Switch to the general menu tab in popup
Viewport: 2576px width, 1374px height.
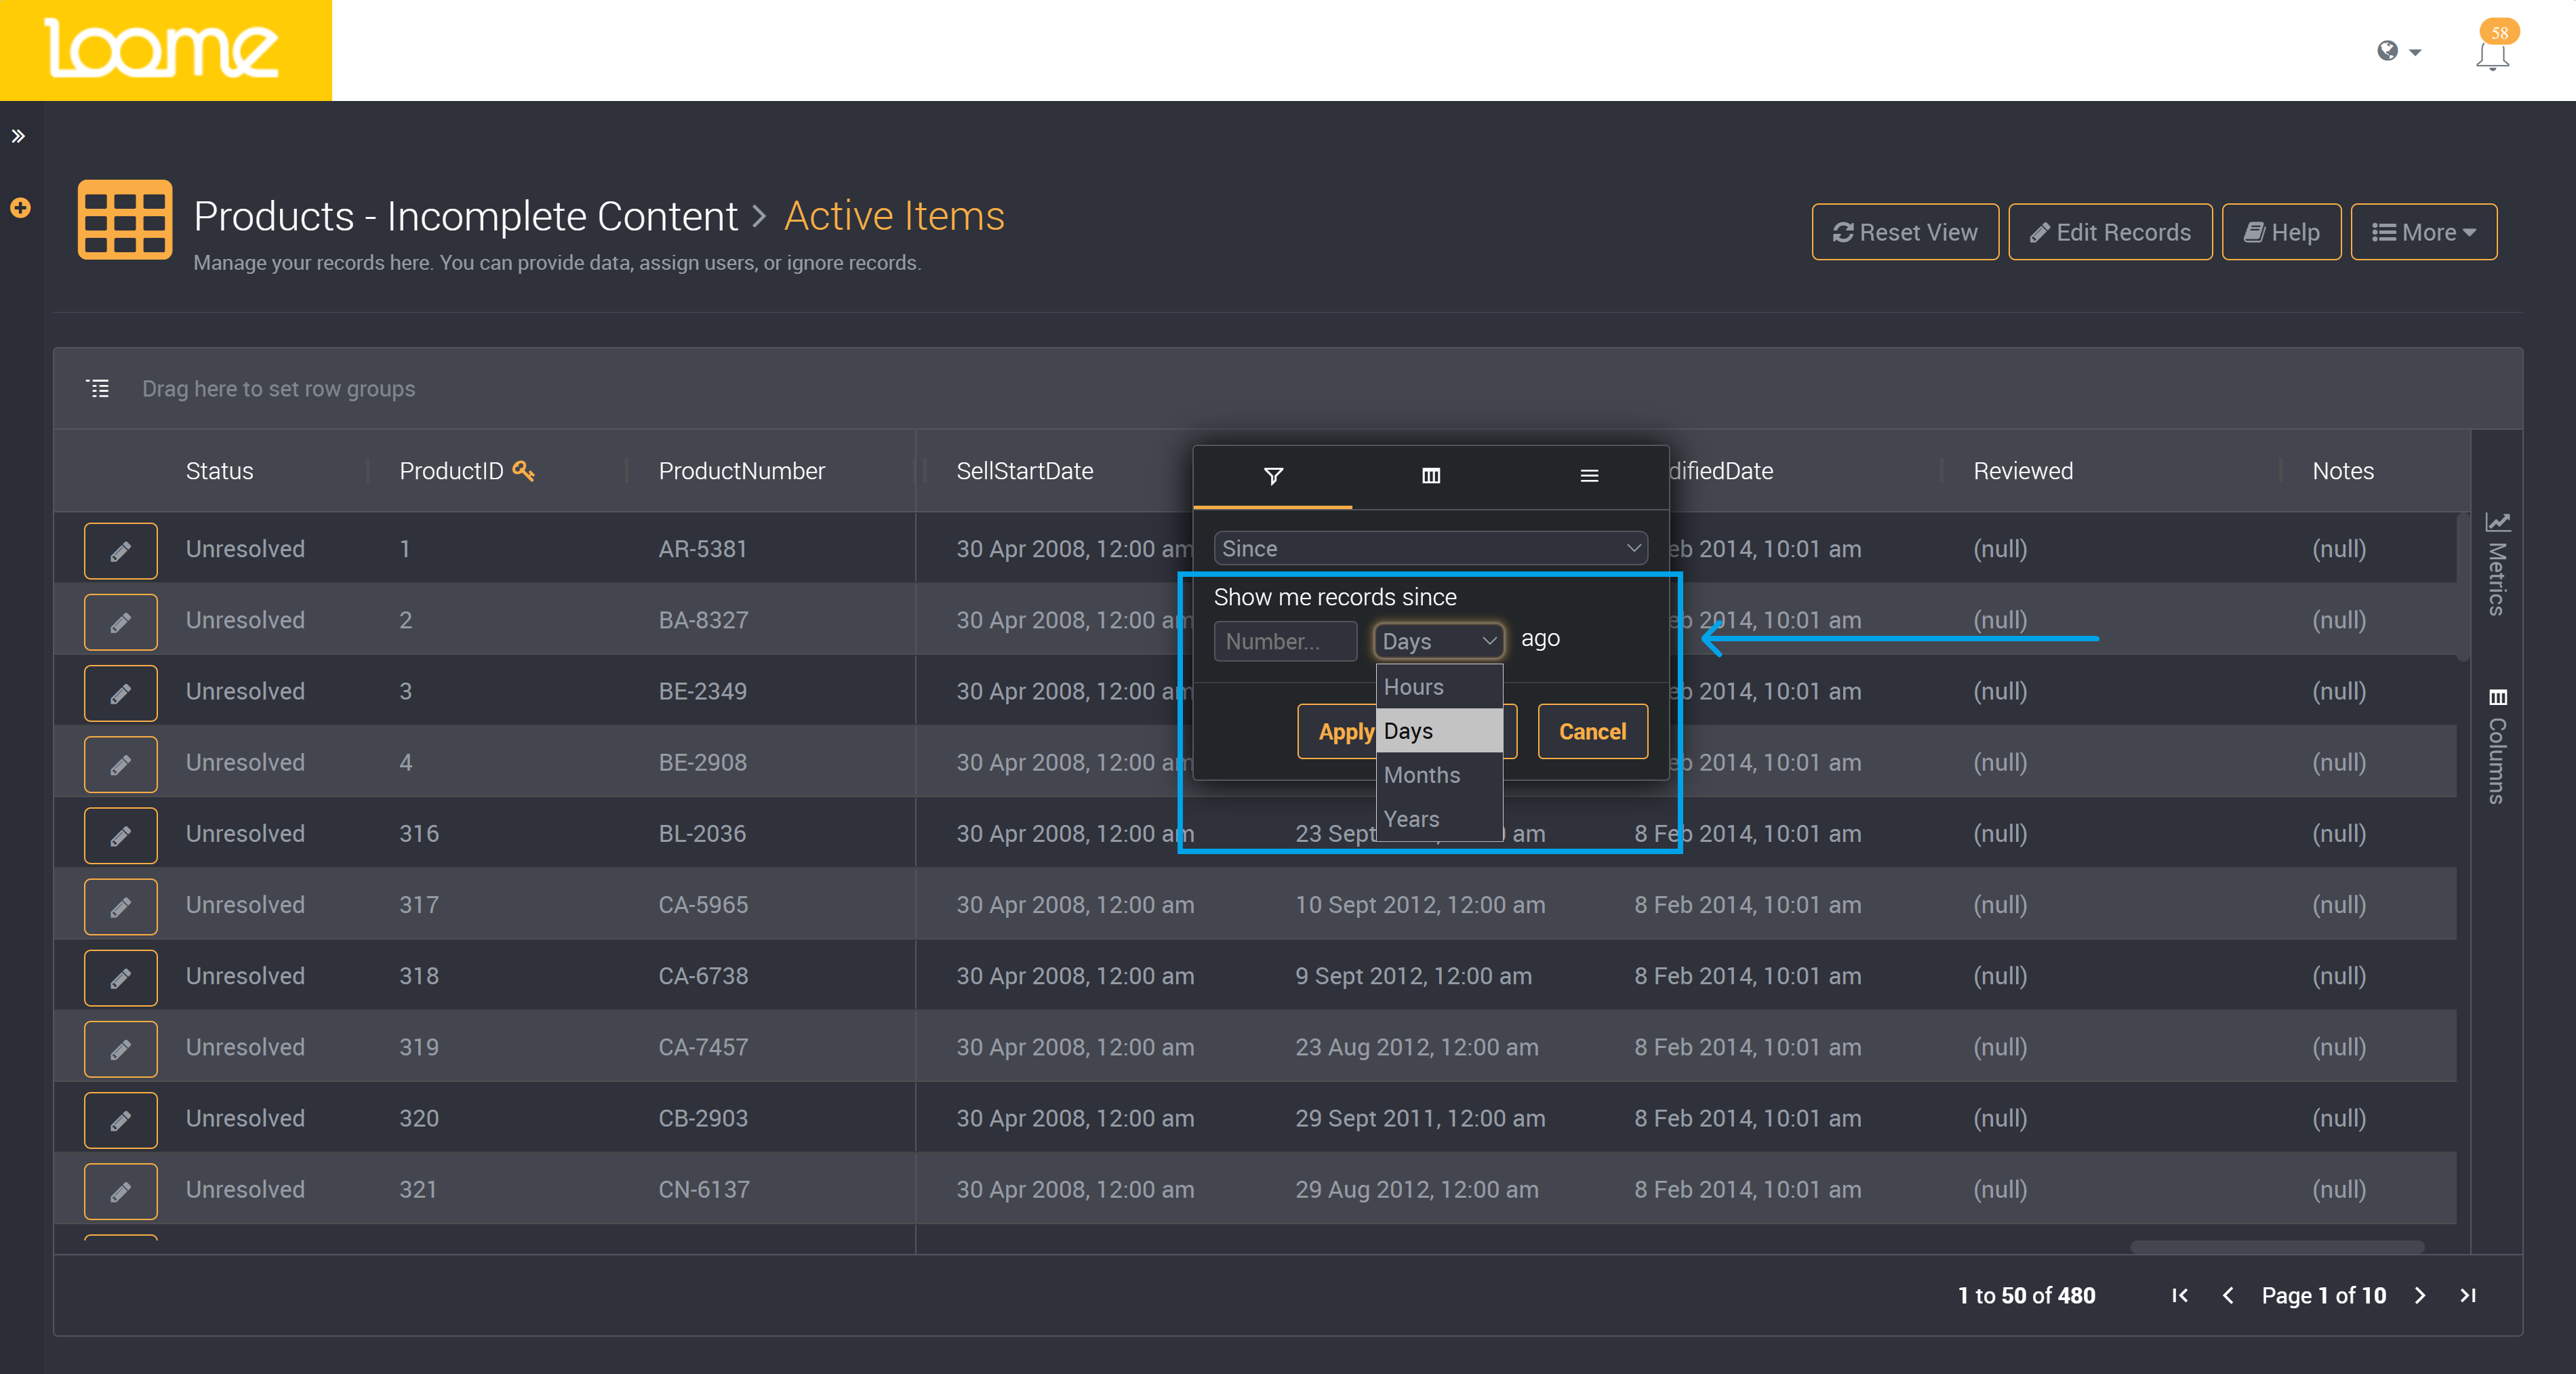(1589, 476)
